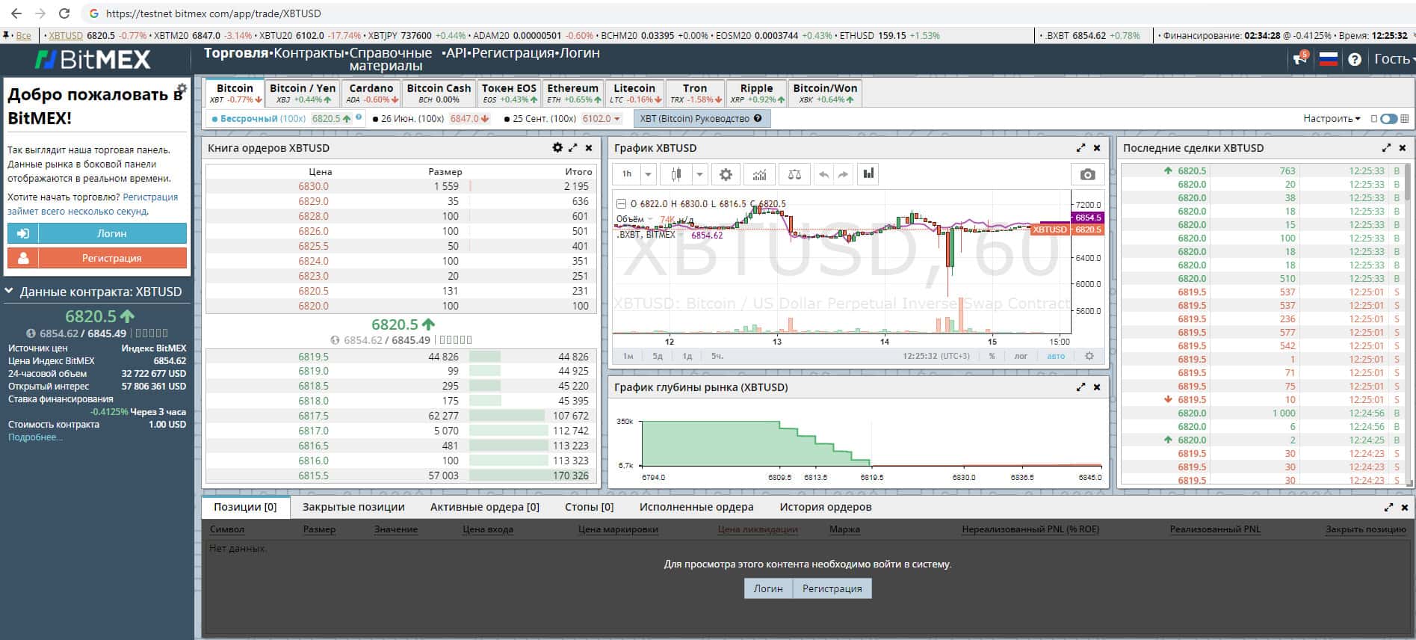Open the Настроить dropdown
Image resolution: width=1416 pixels, height=640 pixels.
tap(1332, 119)
